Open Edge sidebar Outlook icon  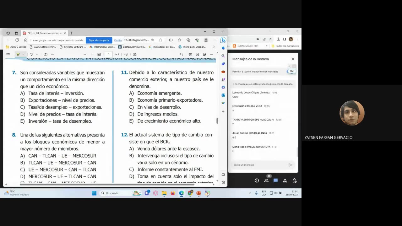[223, 95]
